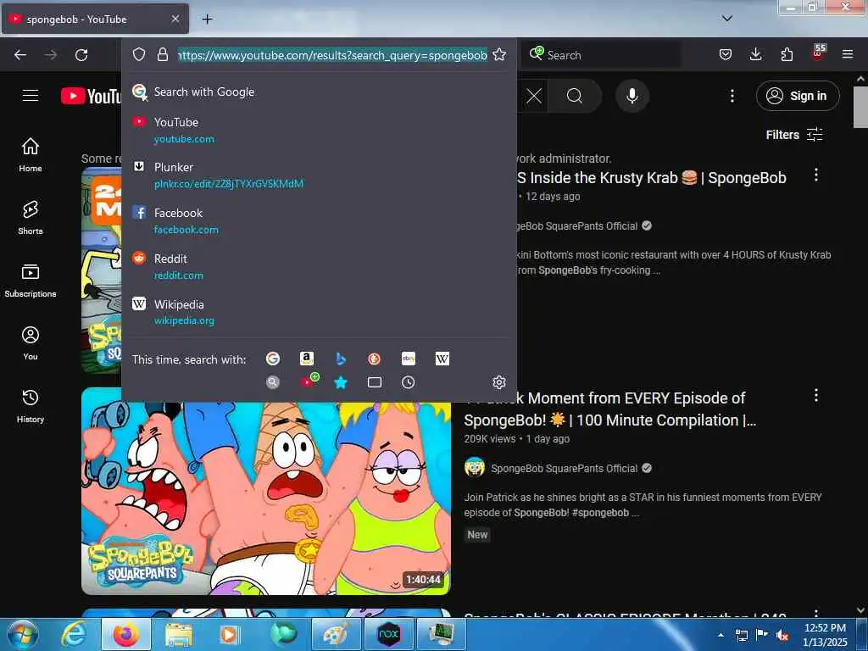Click the muted volume tray icon
Screen dimensions: 868x651
(782, 636)
